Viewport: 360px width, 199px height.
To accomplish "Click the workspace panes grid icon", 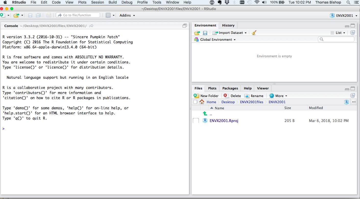I will [108, 15].
